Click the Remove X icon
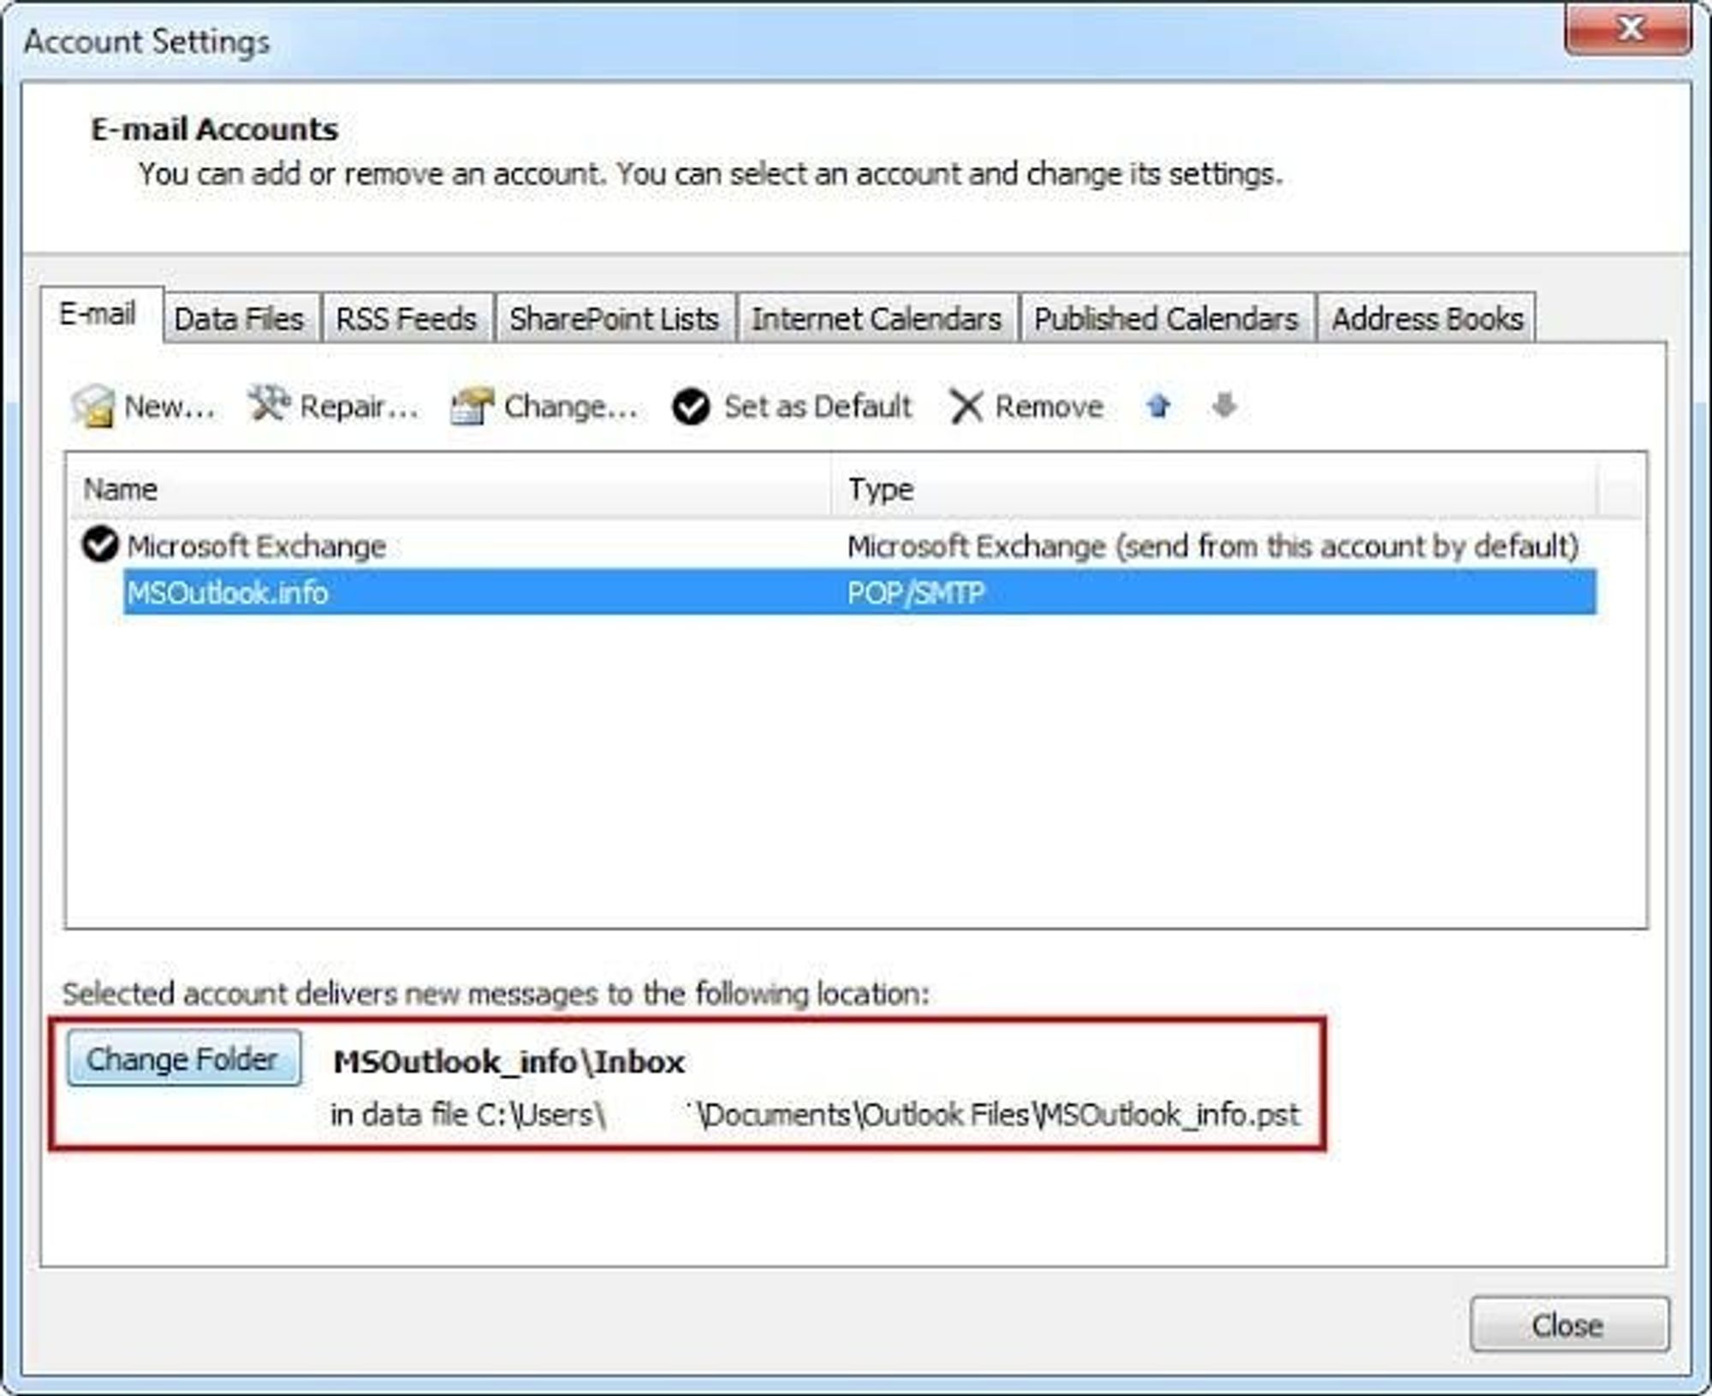 [x=966, y=407]
